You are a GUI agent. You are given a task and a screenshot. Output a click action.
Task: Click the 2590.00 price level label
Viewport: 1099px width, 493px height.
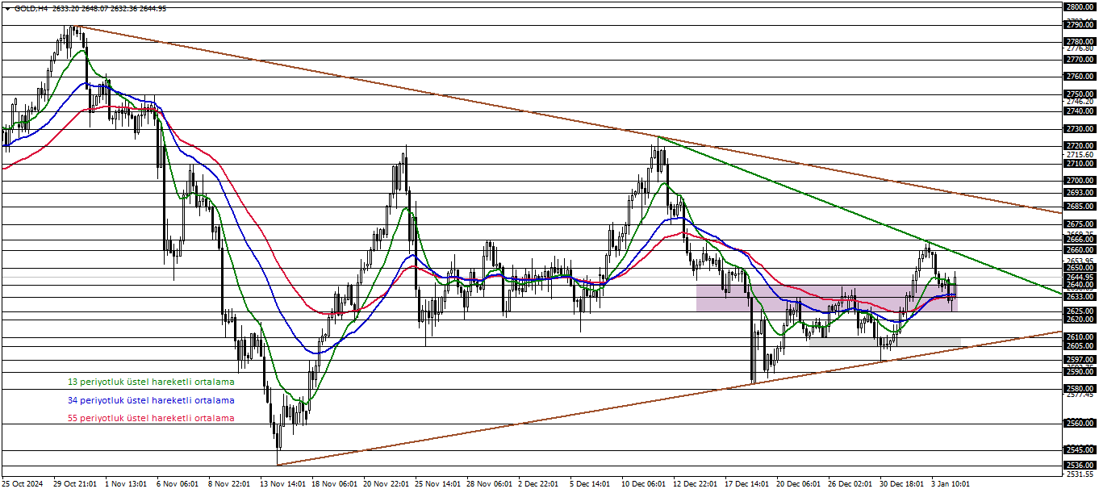coord(1080,372)
